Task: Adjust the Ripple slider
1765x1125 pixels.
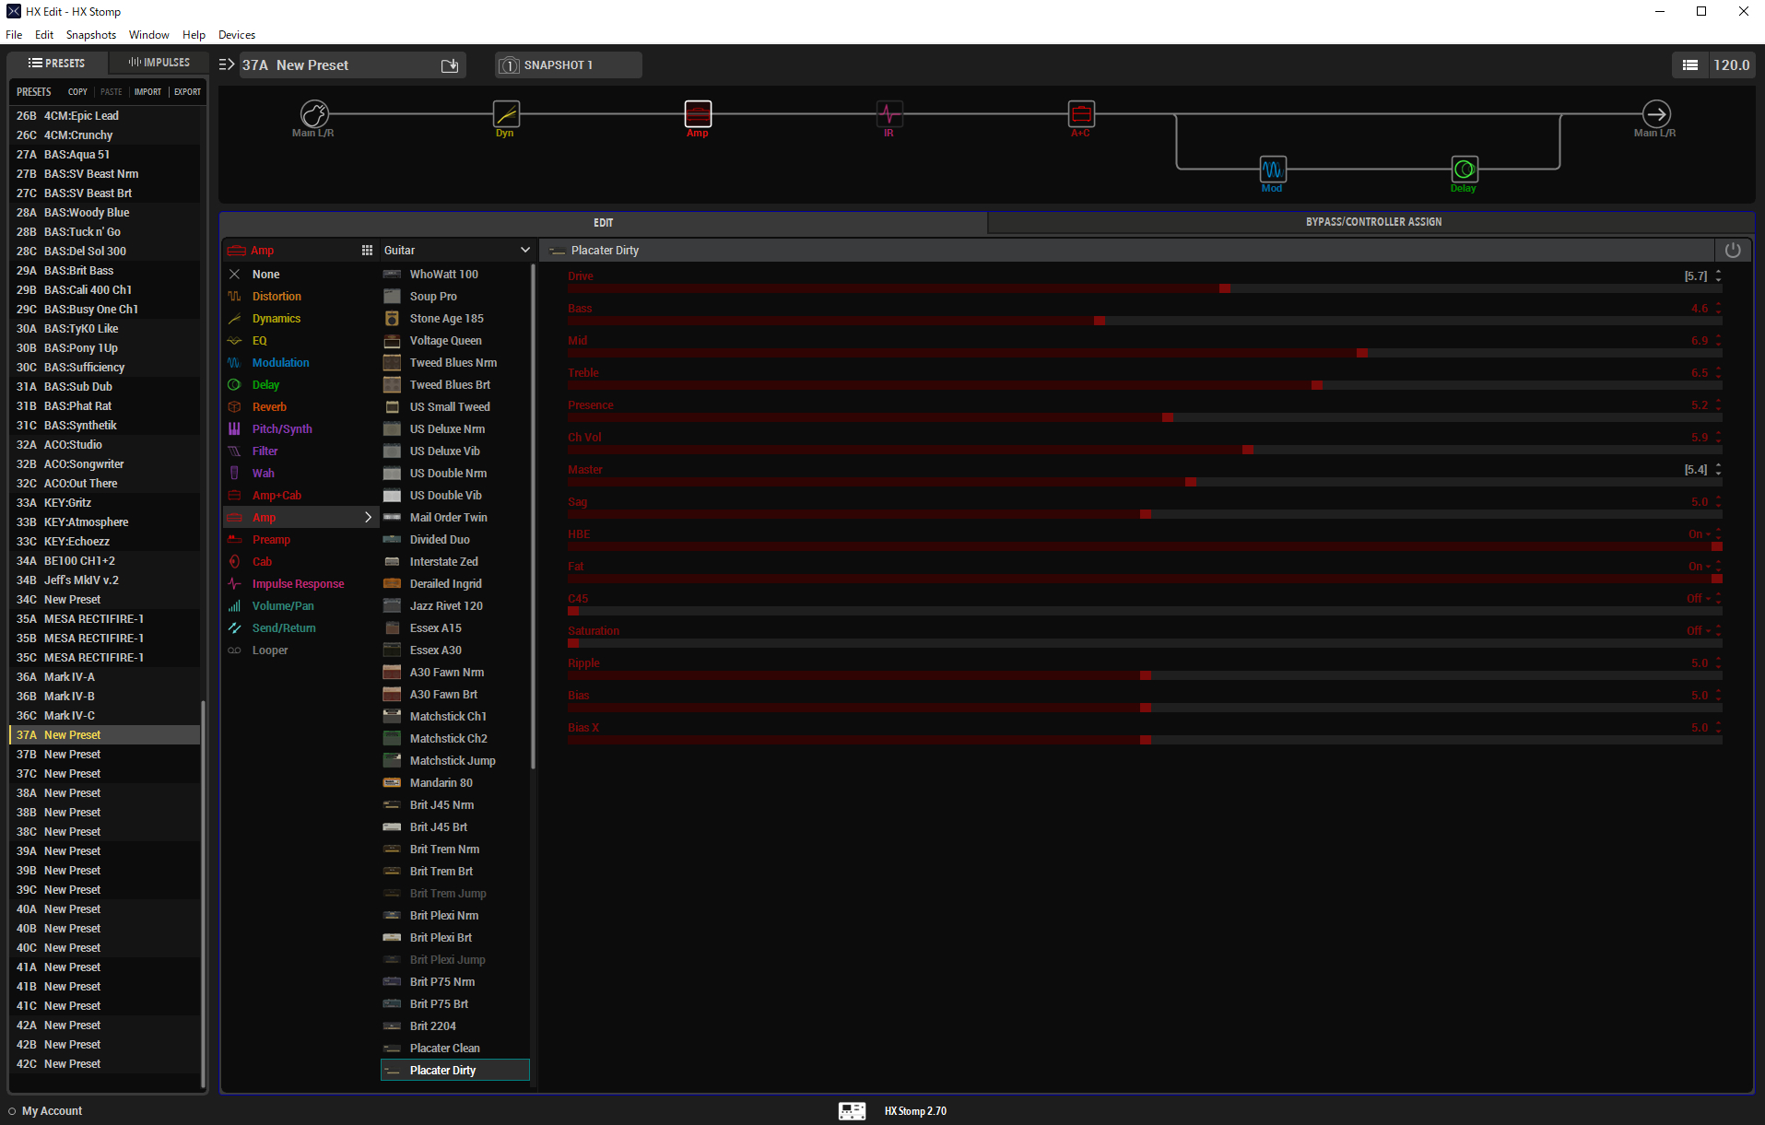Action: coord(1145,675)
